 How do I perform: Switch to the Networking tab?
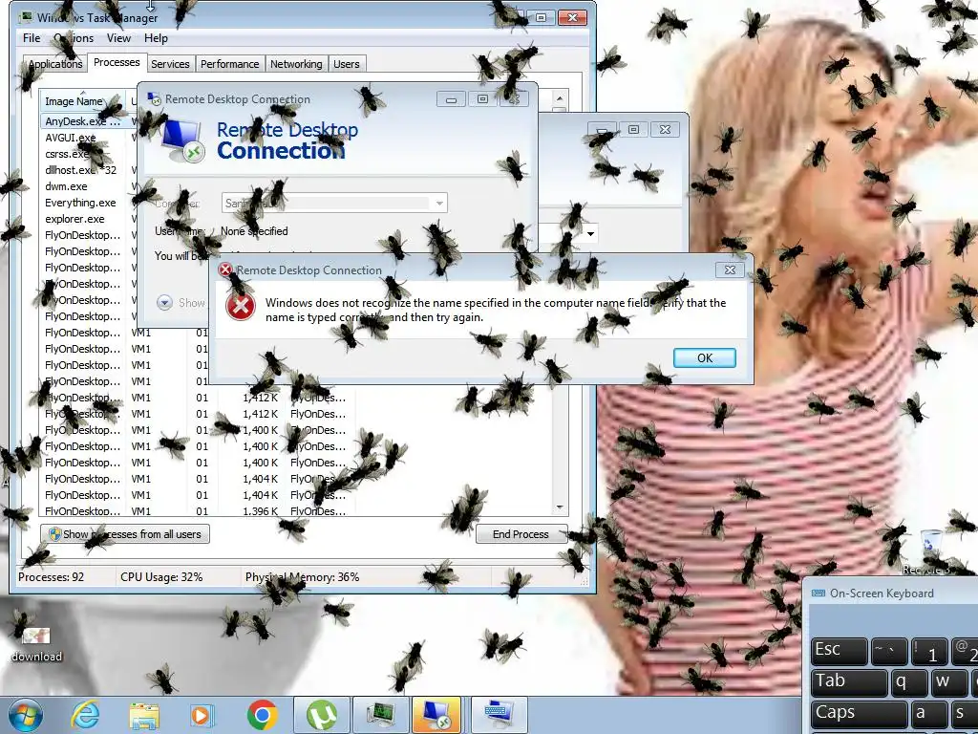pyautogui.click(x=296, y=64)
